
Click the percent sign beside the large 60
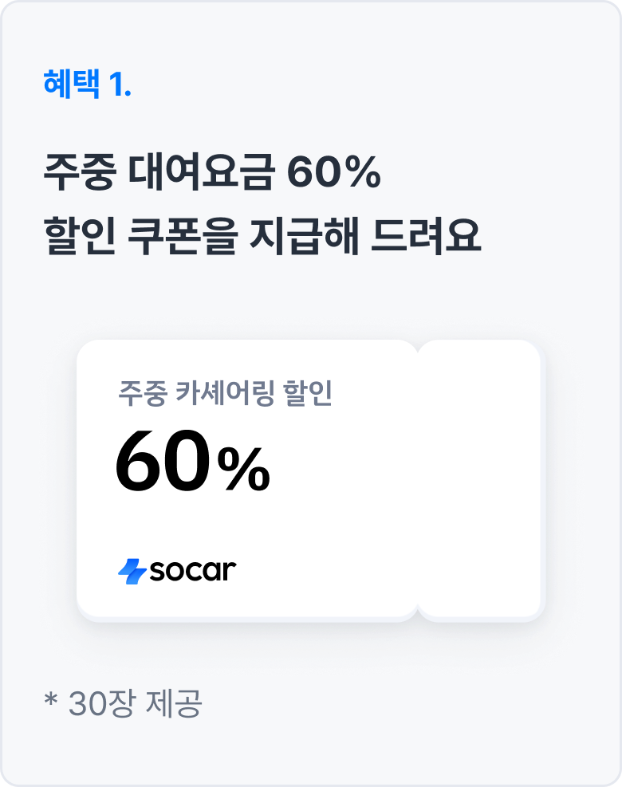pos(244,470)
